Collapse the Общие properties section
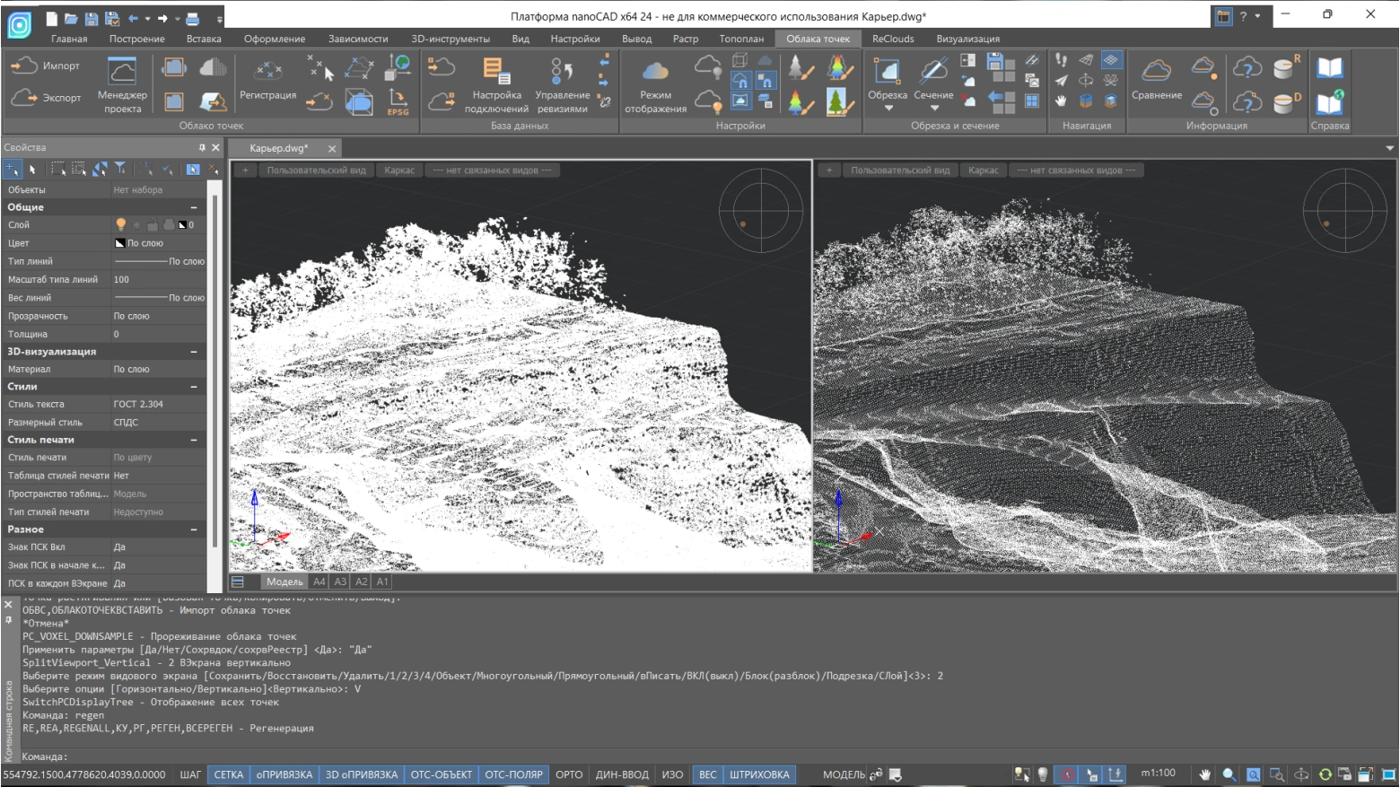Viewport: 1400px width, 787px height. 194,207
